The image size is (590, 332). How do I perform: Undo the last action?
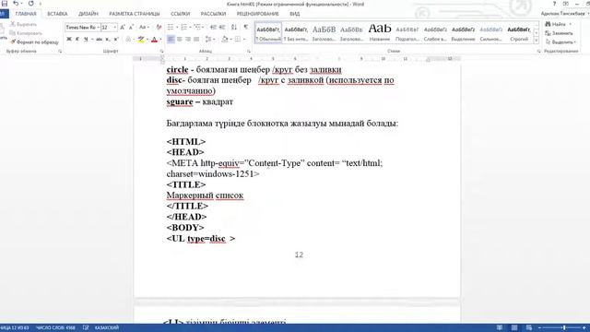[x=16, y=4]
